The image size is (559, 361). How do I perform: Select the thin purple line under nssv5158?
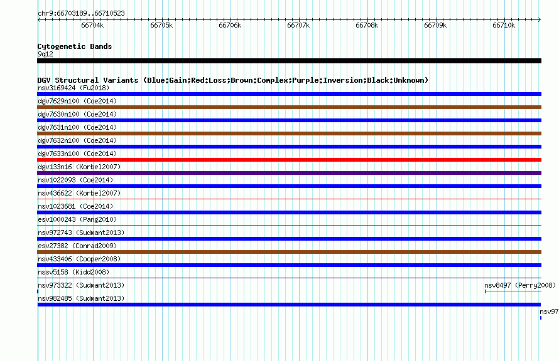289,278
